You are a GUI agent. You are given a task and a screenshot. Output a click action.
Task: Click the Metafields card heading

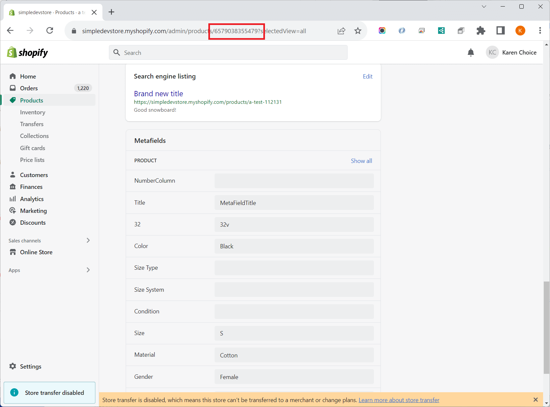click(x=150, y=141)
